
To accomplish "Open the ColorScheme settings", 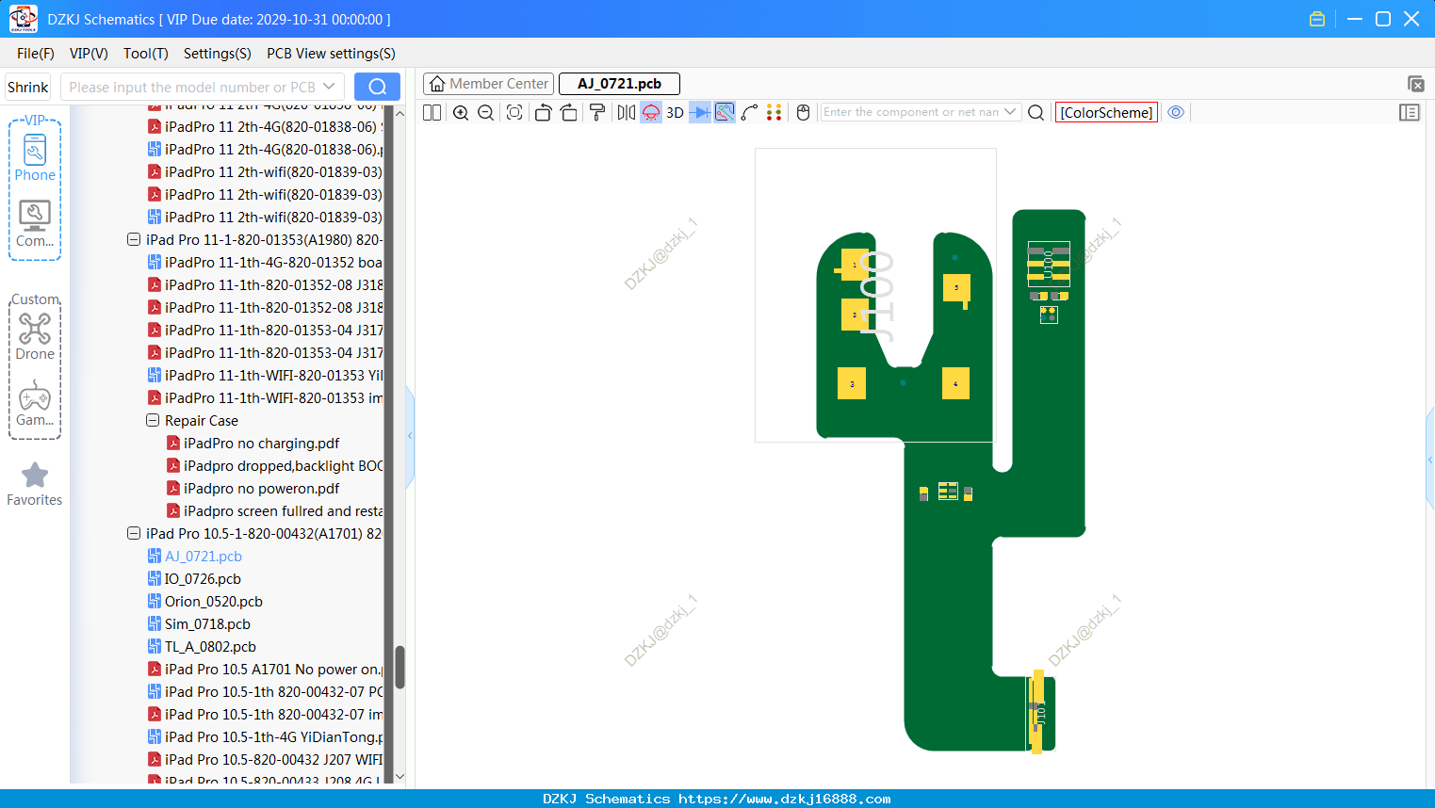I will pyautogui.click(x=1106, y=112).
